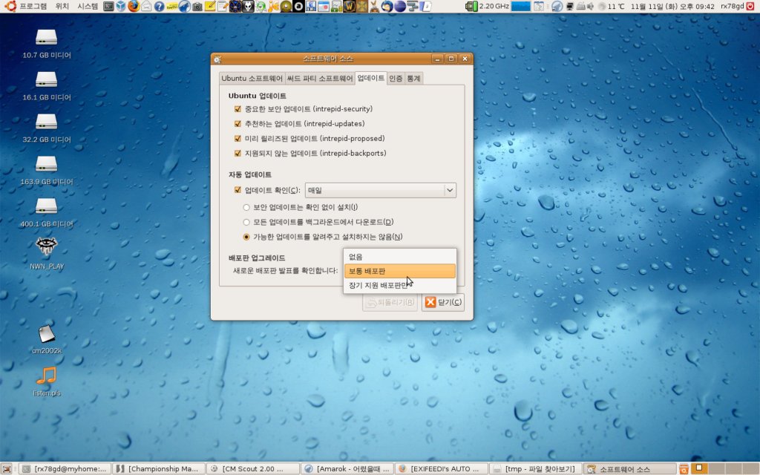Click the show desktop button in bottom panel
760x475 pixels.
tap(7, 469)
